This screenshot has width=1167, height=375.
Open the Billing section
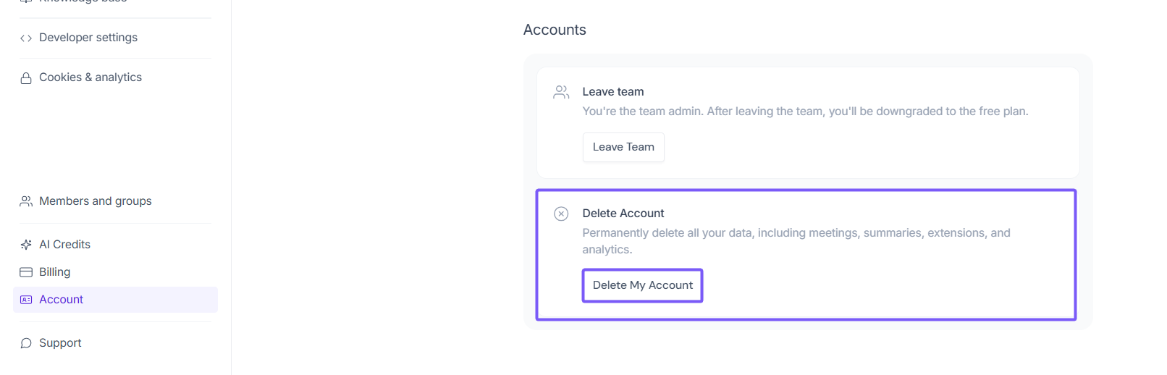[x=55, y=272]
